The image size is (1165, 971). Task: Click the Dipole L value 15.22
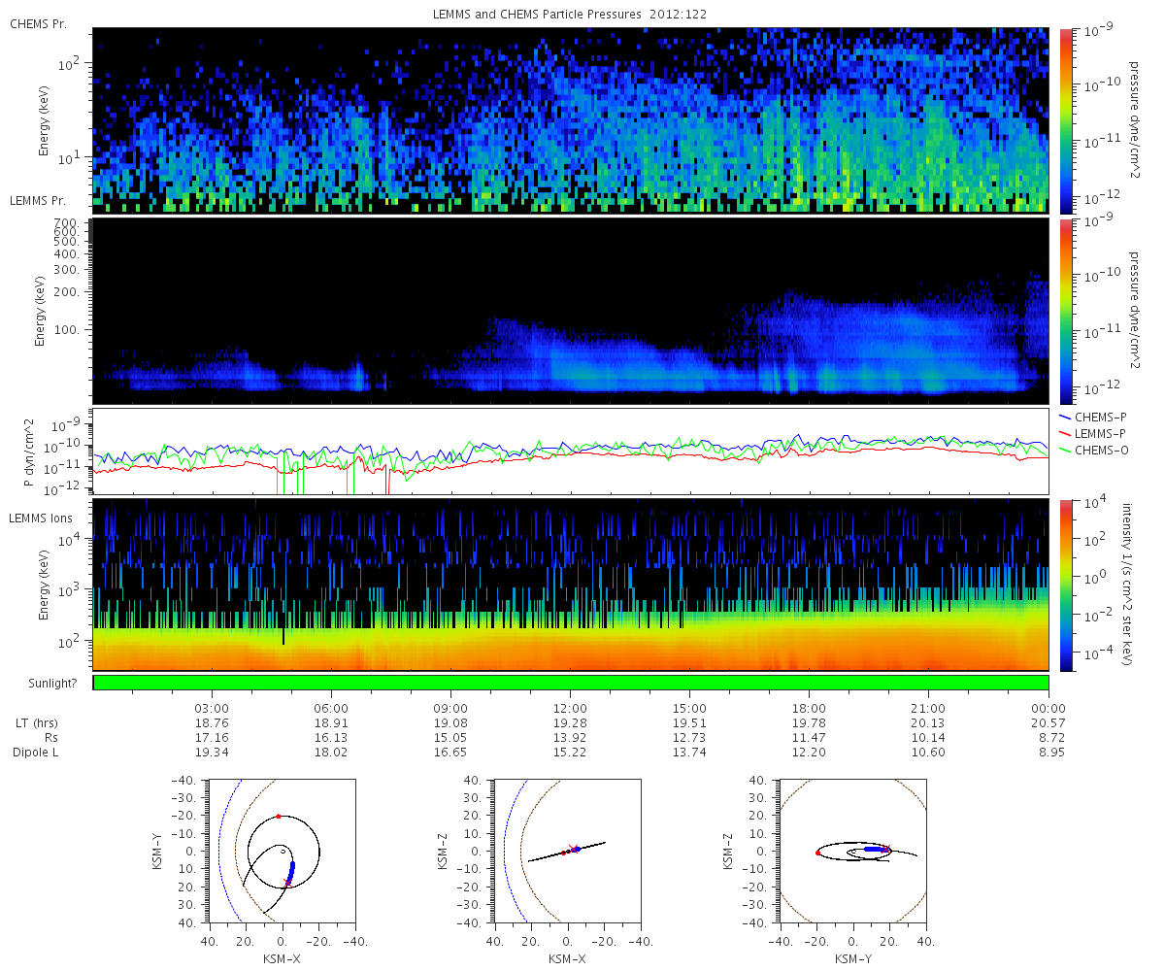click(x=570, y=753)
